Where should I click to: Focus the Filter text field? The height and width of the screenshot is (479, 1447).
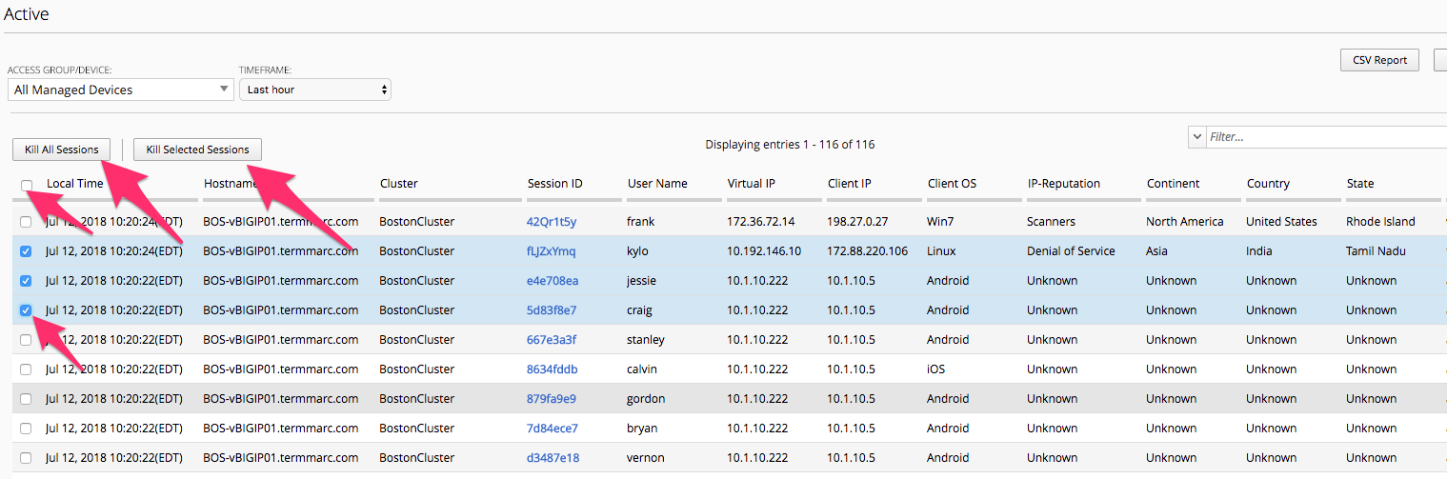(1327, 137)
